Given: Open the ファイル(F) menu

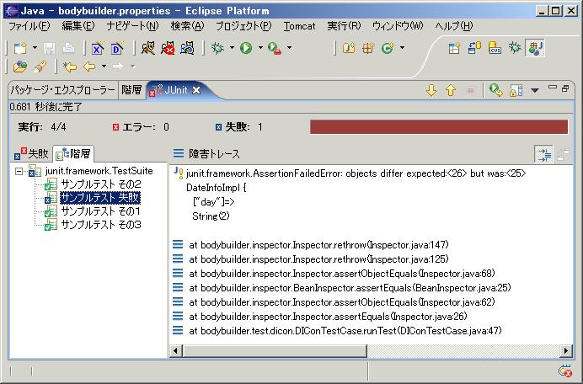Looking at the screenshot, I should click(29, 26).
